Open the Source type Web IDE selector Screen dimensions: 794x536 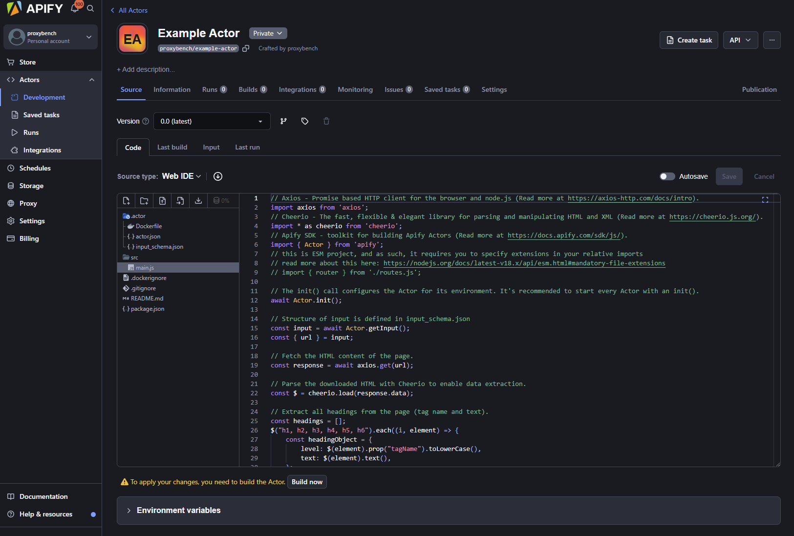[x=181, y=176]
